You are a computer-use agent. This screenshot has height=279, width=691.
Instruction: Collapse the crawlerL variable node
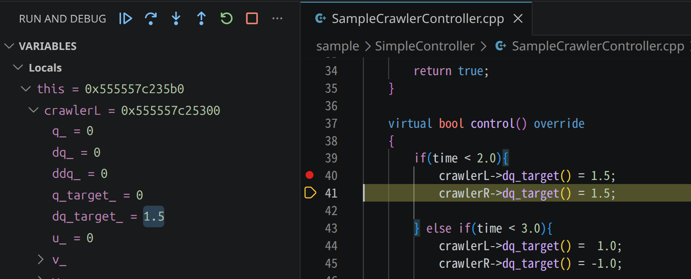(34, 110)
